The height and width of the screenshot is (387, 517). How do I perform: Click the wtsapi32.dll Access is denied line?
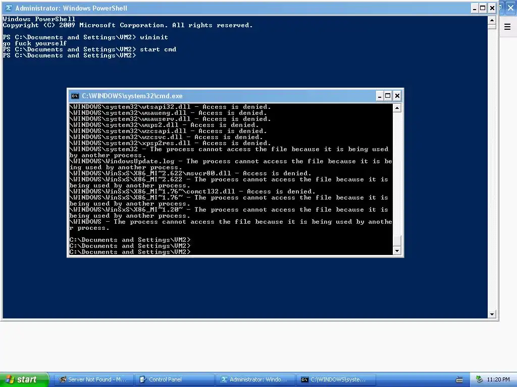coord(170,107)
